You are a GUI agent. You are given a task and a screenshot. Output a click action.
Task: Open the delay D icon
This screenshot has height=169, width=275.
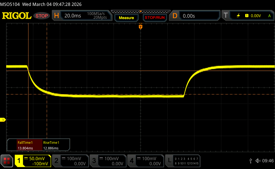175,16
